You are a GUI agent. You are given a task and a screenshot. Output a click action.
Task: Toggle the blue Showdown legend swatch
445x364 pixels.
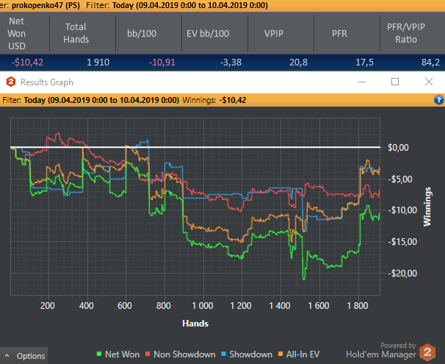223,354
